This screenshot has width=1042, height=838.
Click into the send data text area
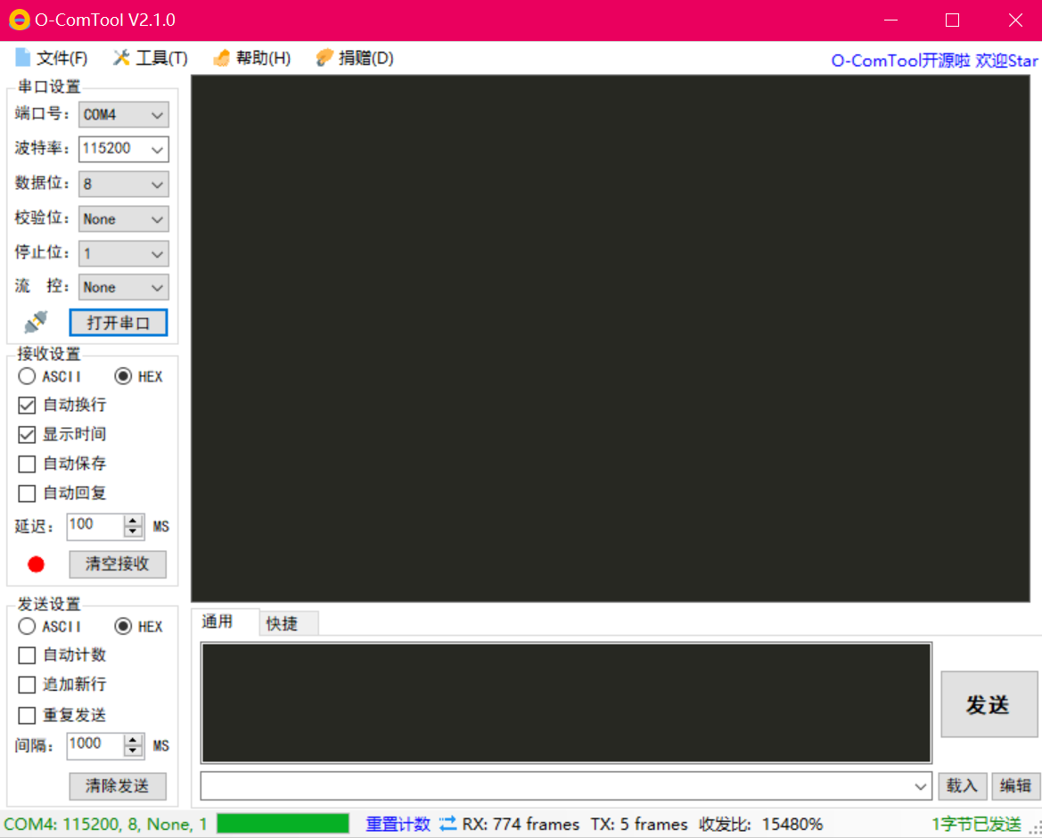click(565, 702)
